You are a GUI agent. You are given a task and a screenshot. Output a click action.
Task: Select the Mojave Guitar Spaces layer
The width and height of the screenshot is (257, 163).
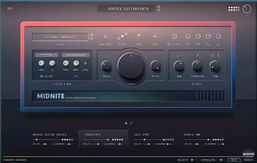point(50,135)
